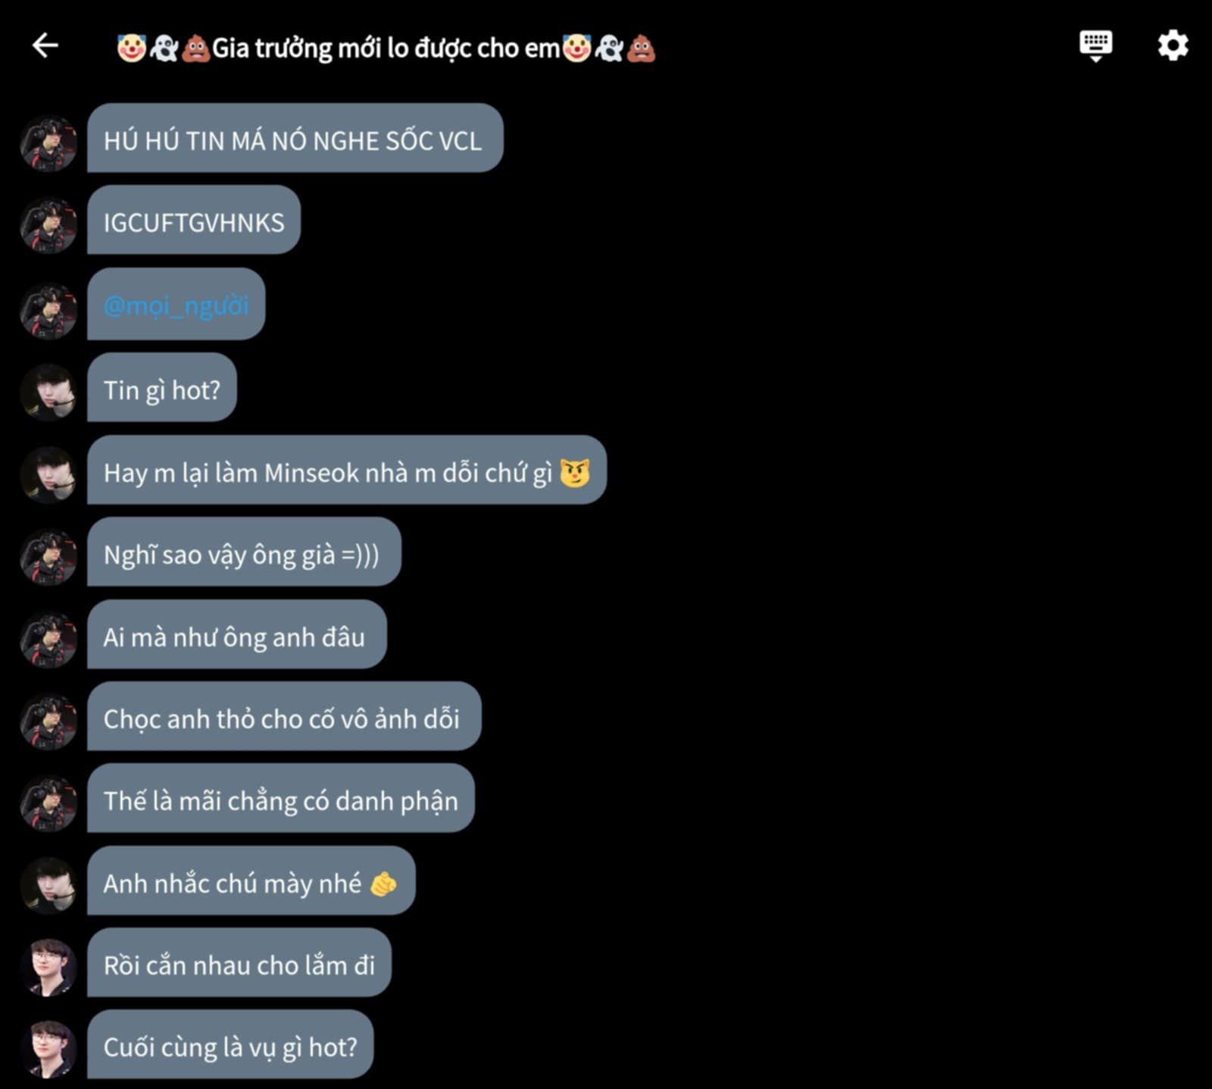Image resolution: width=1212 pixels, height=1089 pixels.
Task: Select the 'Ai mà như ông anh đâu' bubble
Action: click(237, 635)
